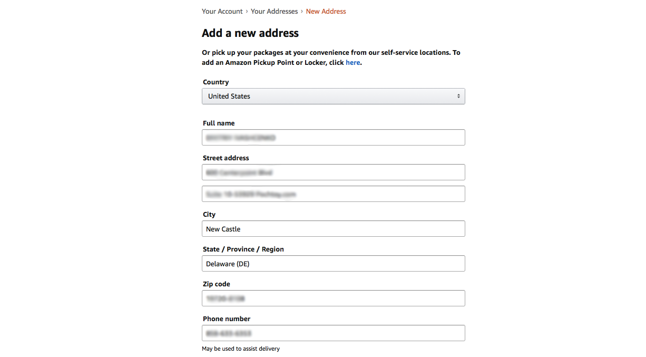Focus the Zip code input box
The width and height of the screenshot is (646, 357).
tap(334, 298)
